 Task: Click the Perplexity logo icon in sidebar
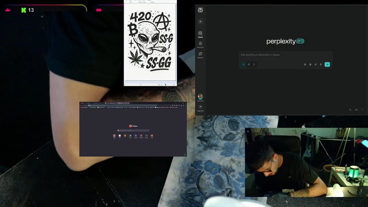click(200, 10)
